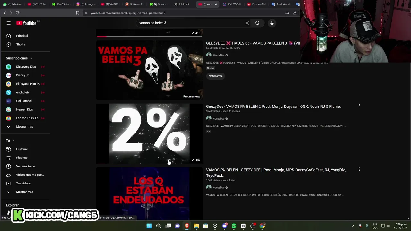Switch to the WhatsApp browser tab
Image resolution: width=411 pixels, height=231 pixels.
click(x=12, y=4)
